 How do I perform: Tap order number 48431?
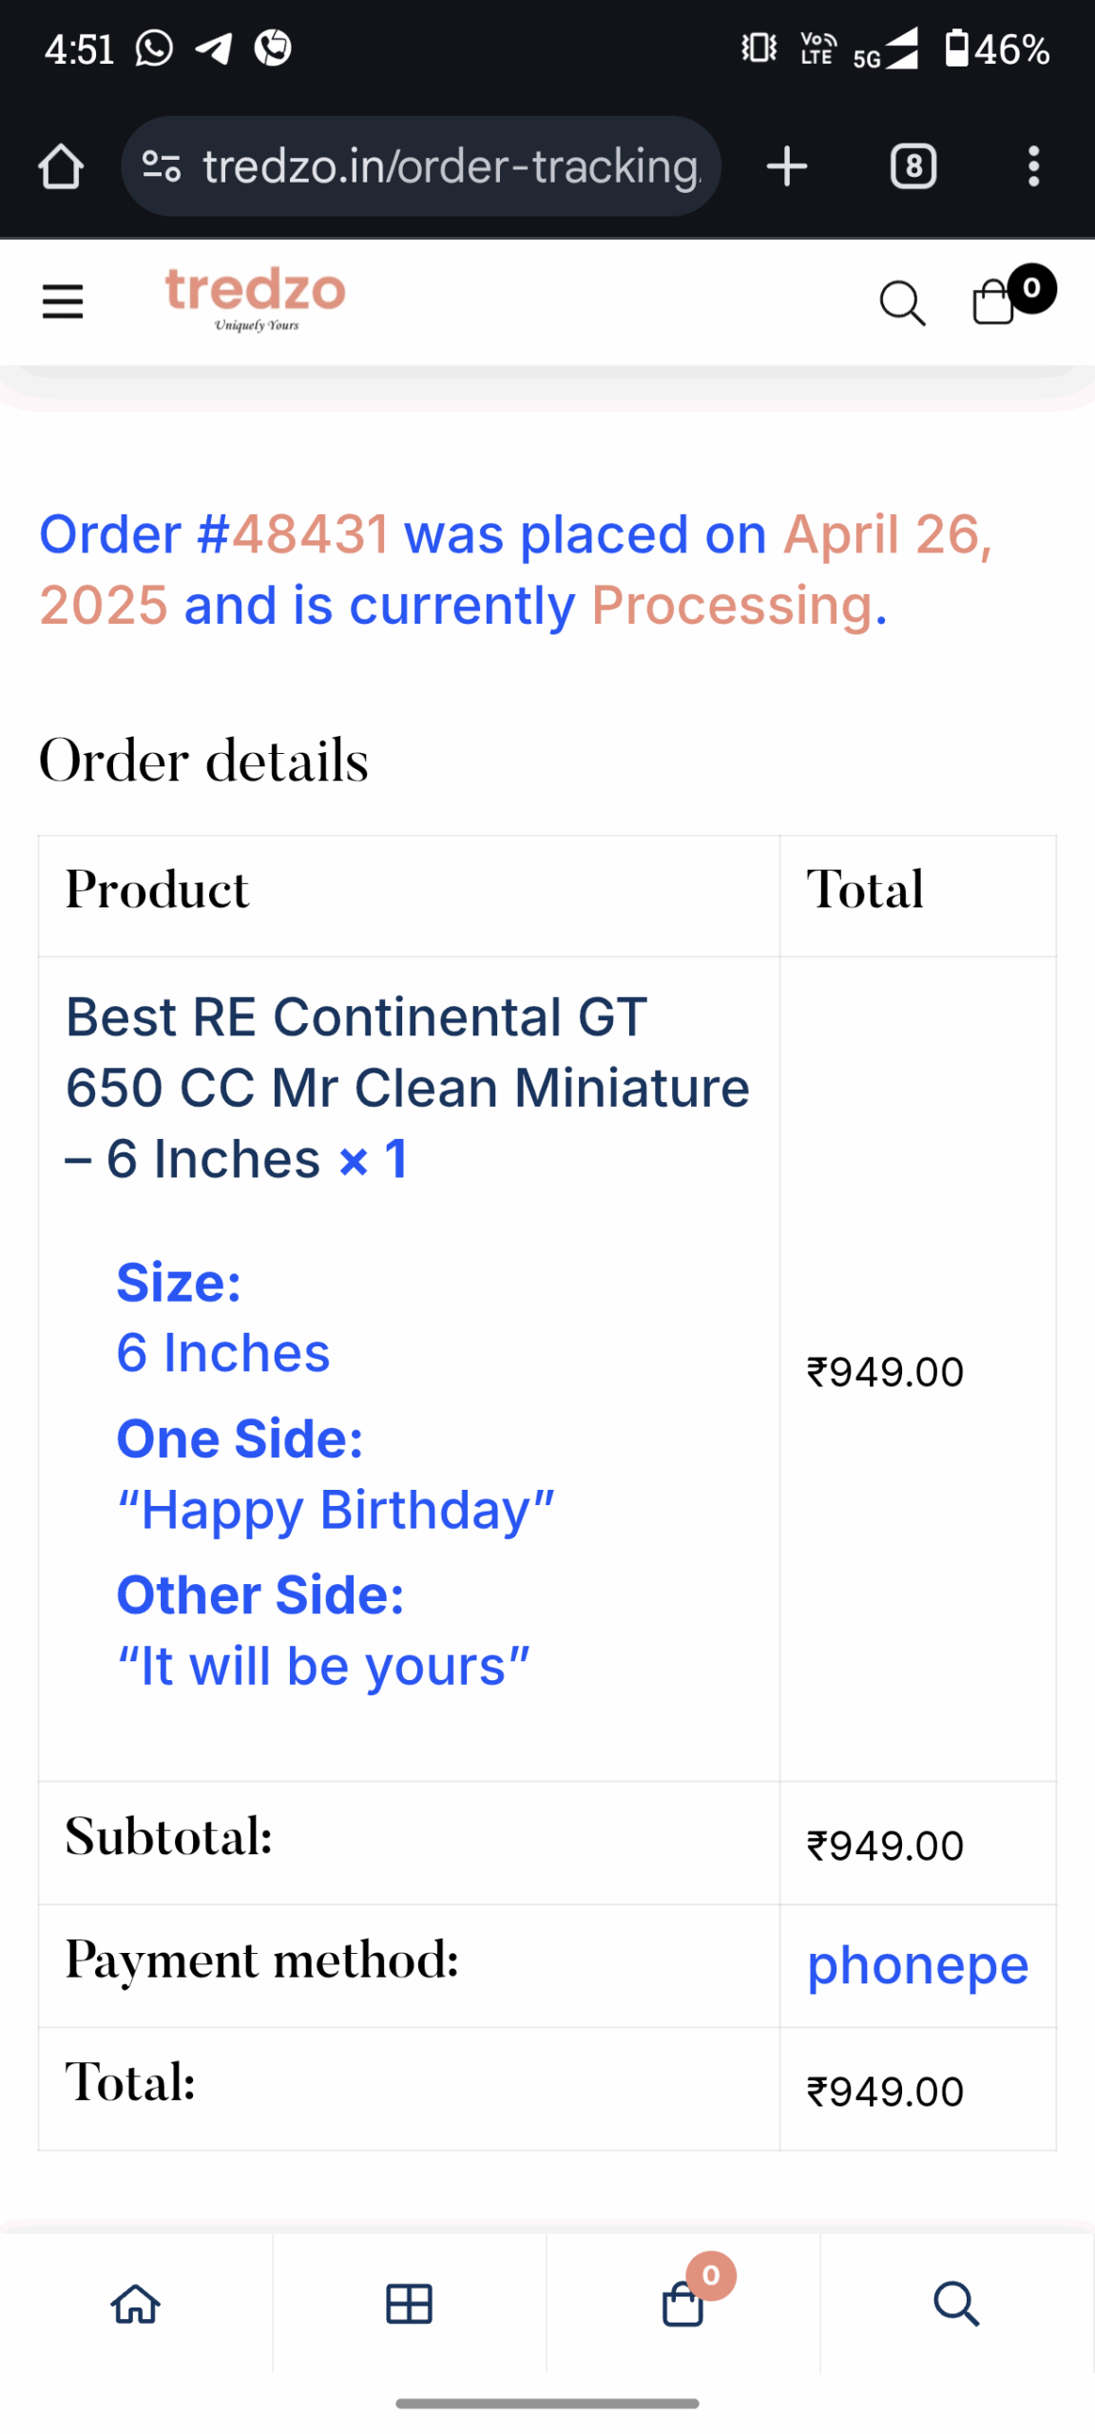click(x=311, y=534)
